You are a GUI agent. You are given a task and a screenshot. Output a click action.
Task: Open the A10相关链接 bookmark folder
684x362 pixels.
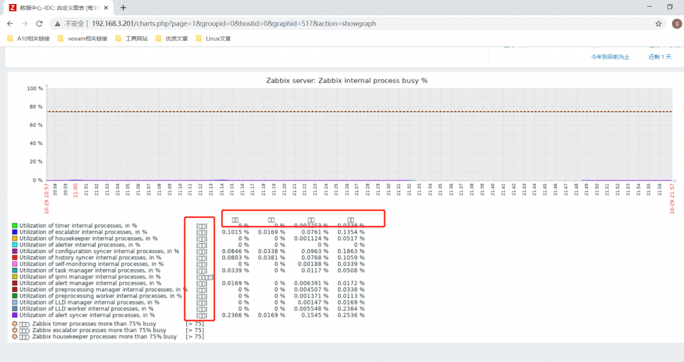click(28, 38)
